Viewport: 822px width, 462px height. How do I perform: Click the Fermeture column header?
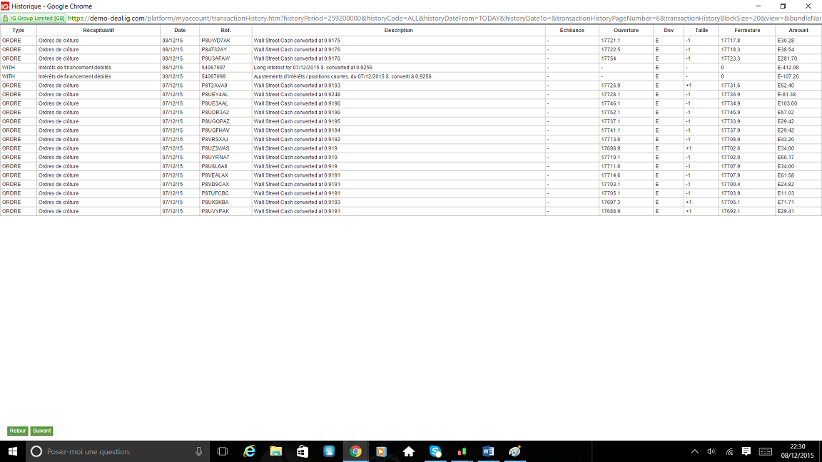[x=748, y=31]
